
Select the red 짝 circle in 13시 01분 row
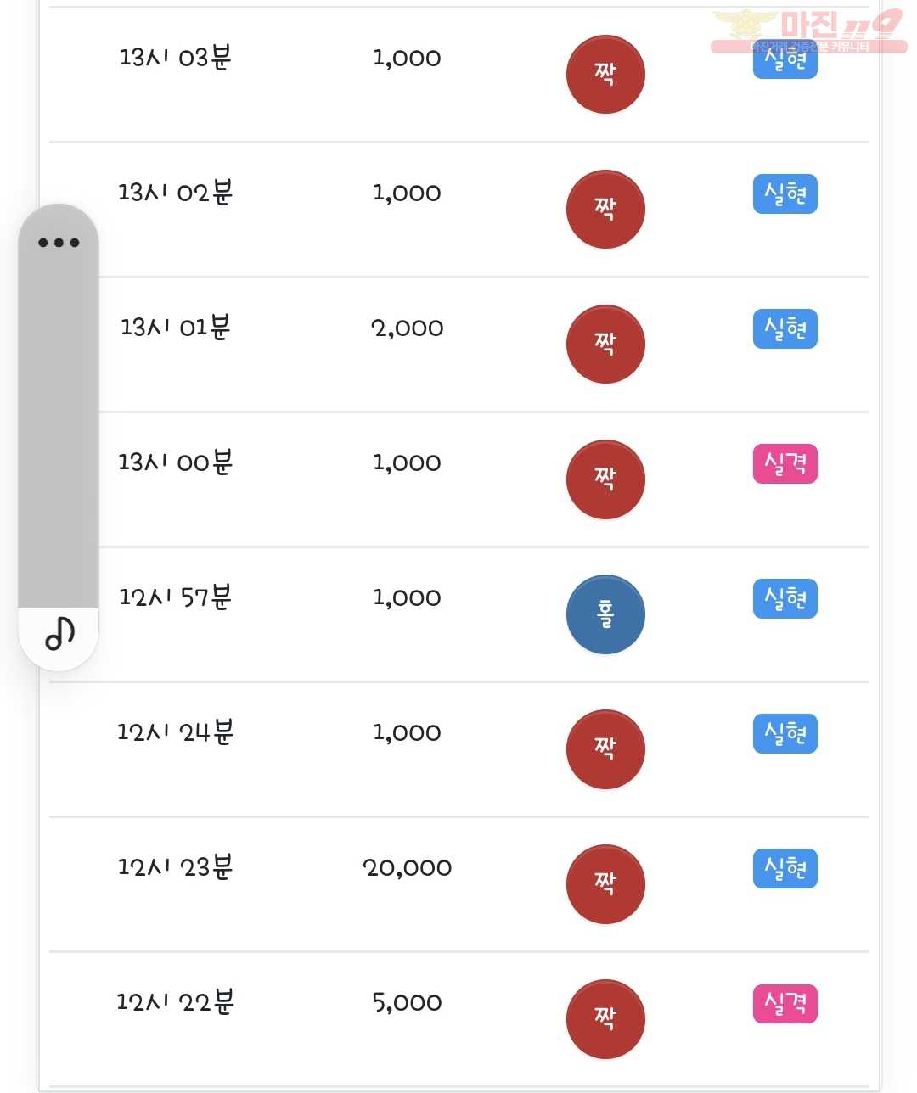[605, 345]
